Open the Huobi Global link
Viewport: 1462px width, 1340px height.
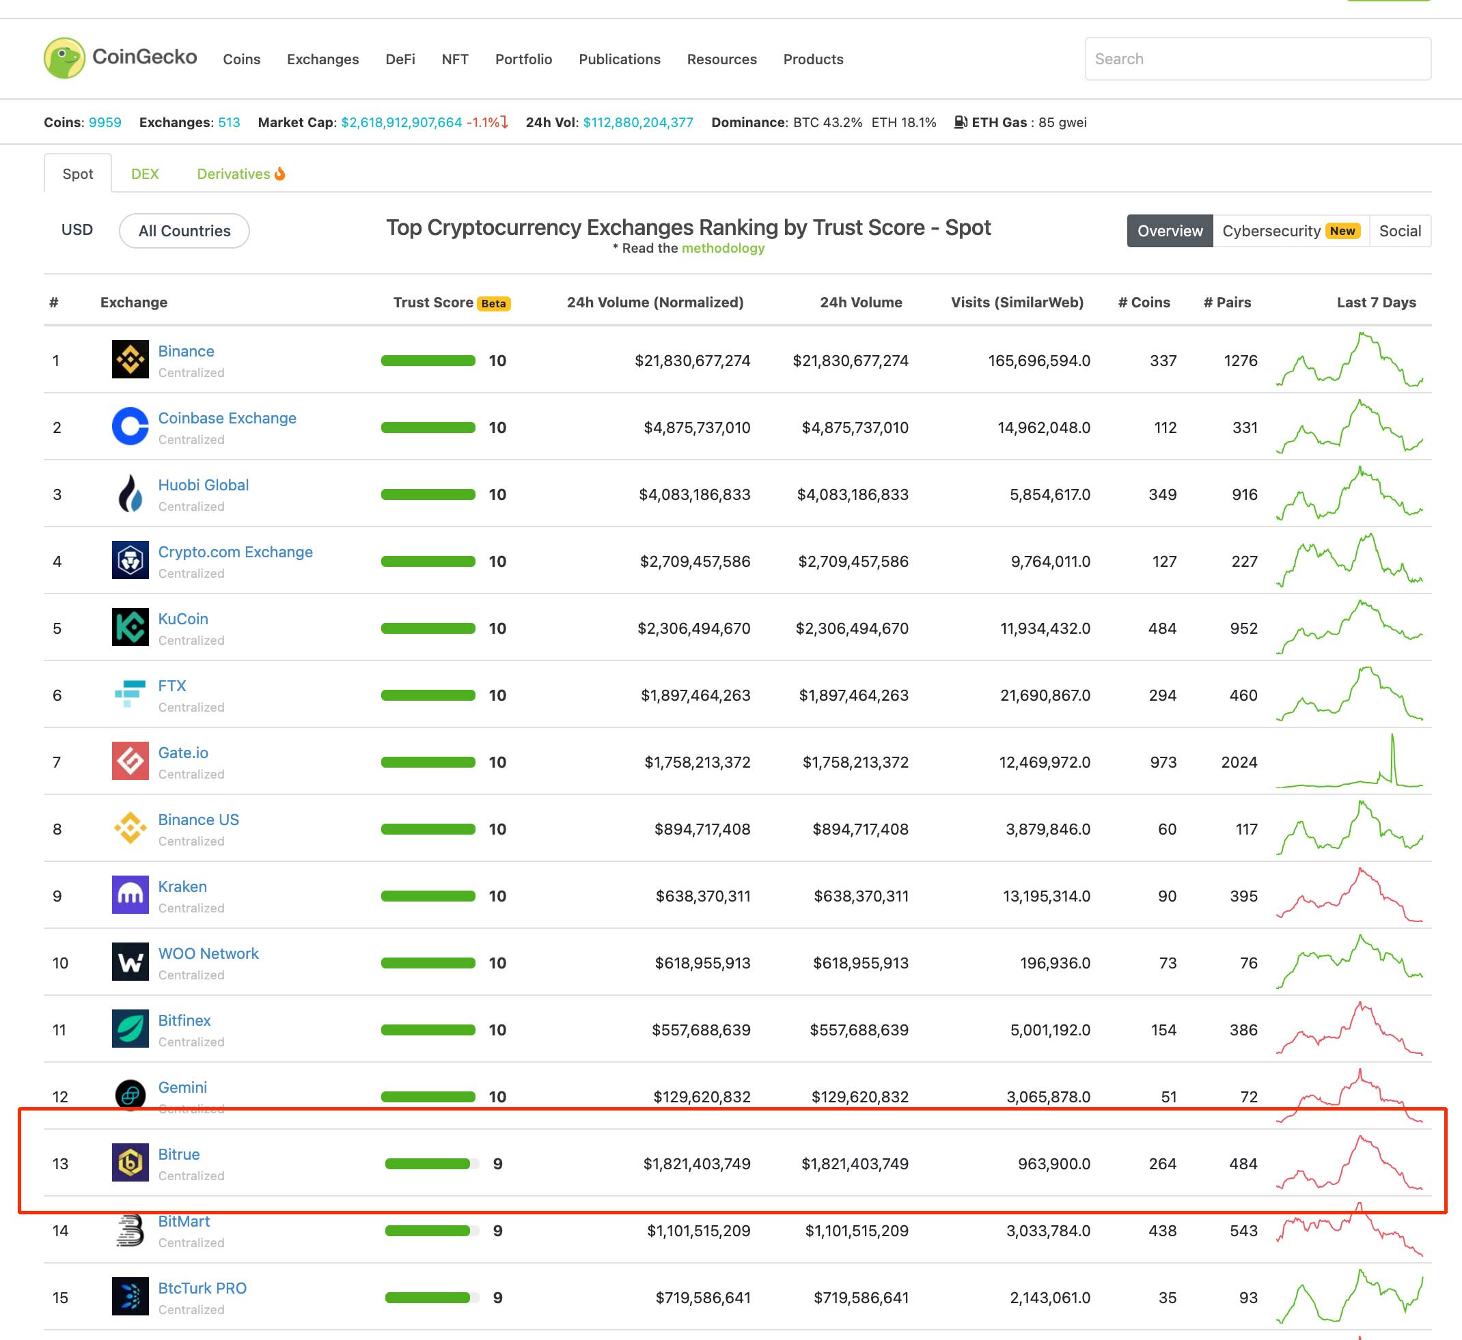(203, 484)
